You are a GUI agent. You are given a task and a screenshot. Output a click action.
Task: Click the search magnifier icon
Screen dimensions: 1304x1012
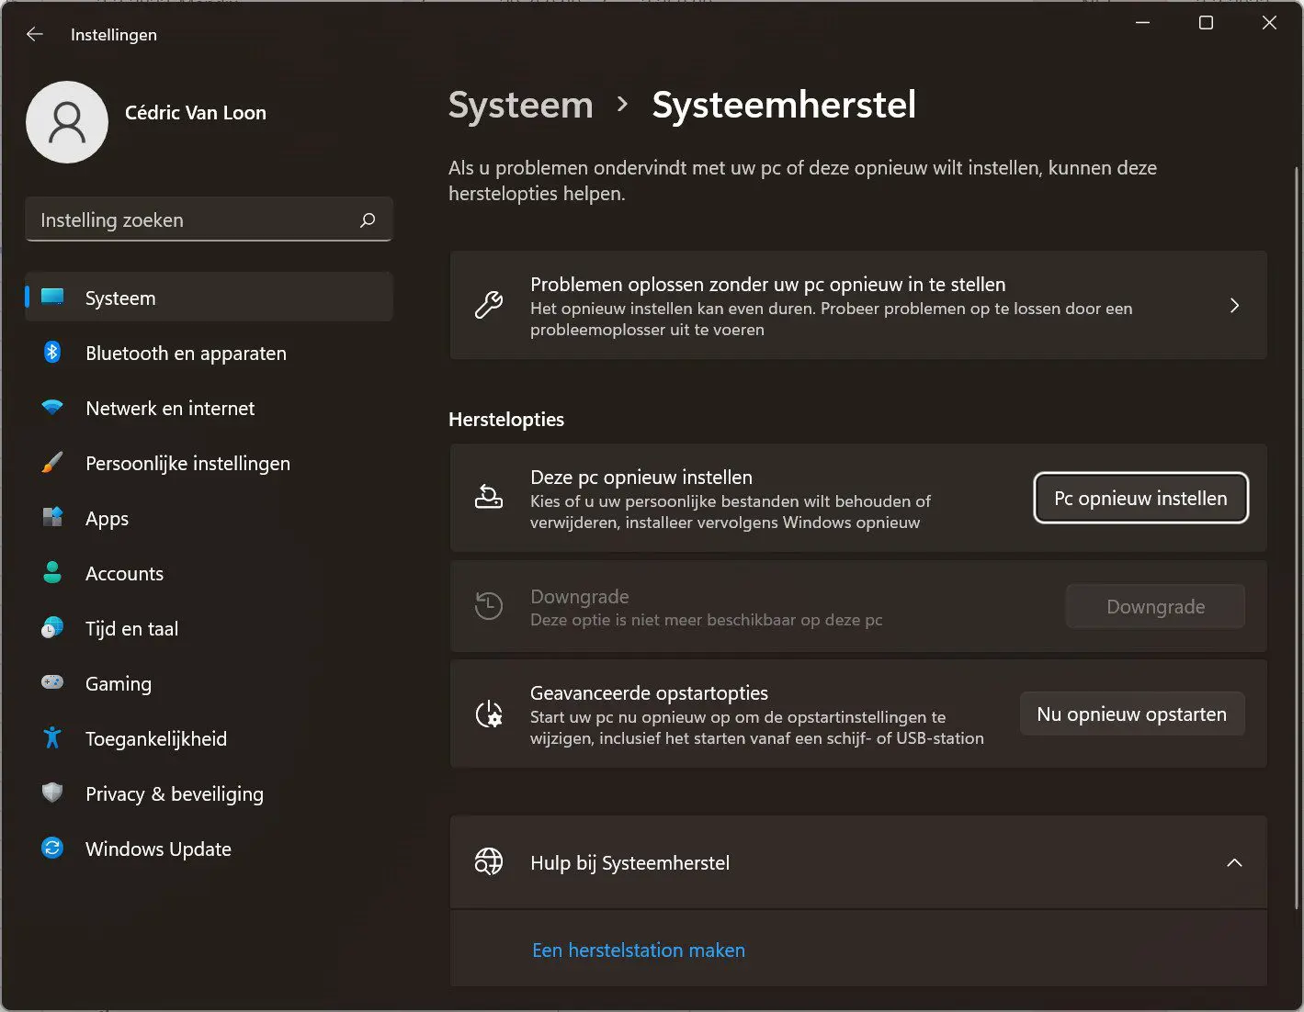(368, 220)
